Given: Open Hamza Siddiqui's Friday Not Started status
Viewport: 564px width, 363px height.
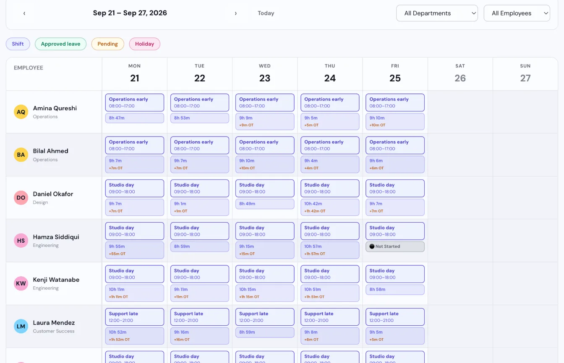Looking at the screenshot, I should [395, 246].
